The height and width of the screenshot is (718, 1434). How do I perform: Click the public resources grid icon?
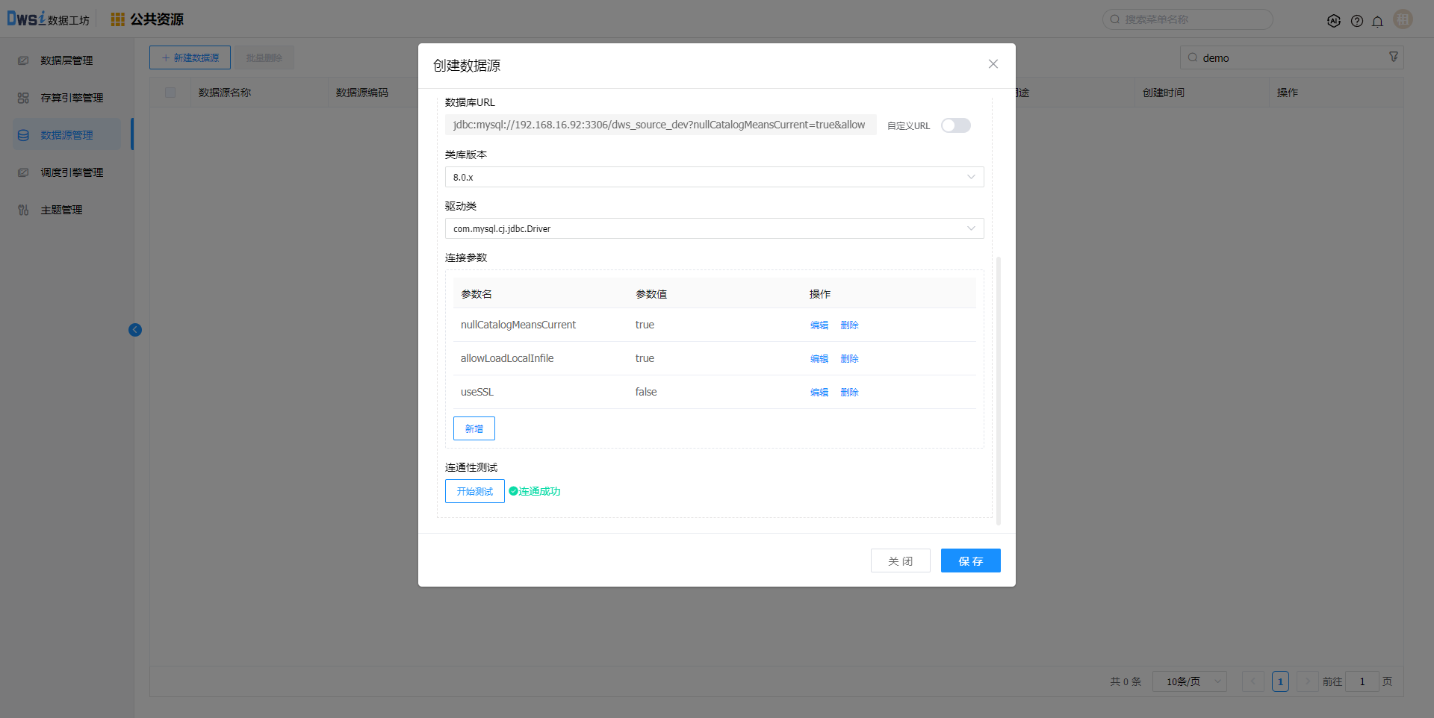click(x=118, y=19)
